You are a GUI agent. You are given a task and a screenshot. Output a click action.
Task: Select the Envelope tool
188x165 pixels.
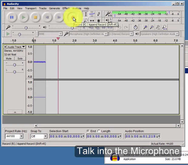pos(92,14)
